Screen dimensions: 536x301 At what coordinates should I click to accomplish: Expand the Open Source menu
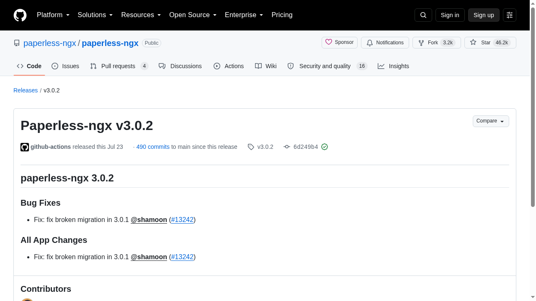(x=193, y=15)
